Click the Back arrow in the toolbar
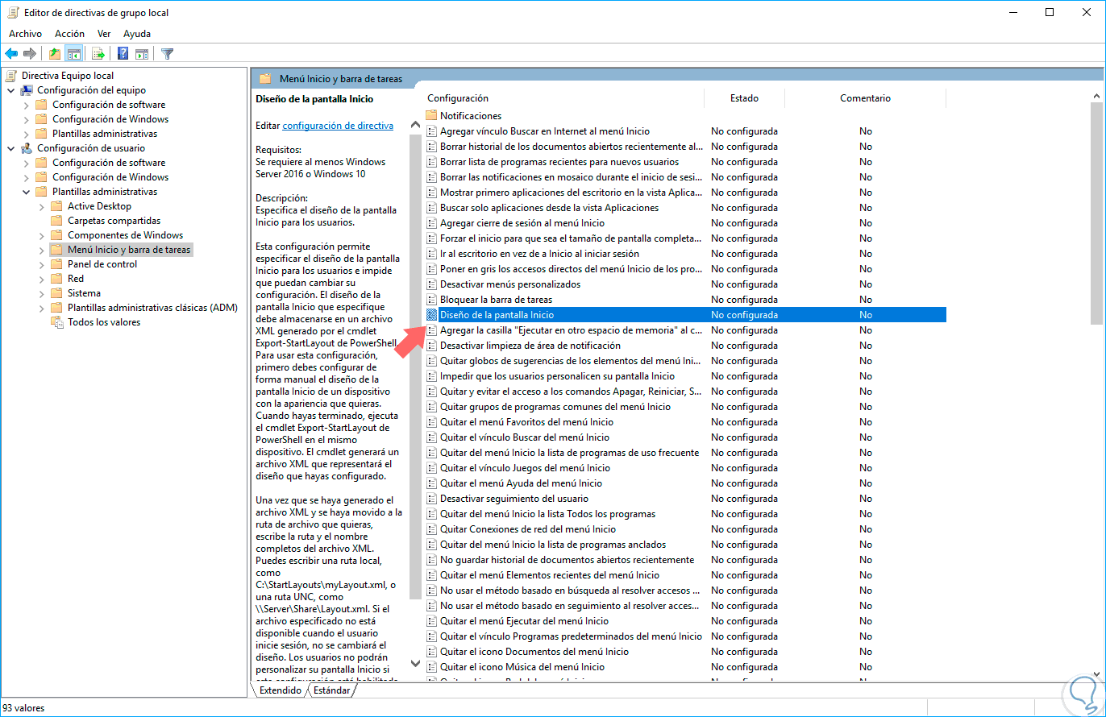Screen dimensions: 1106x717 (x=11, y=54)
